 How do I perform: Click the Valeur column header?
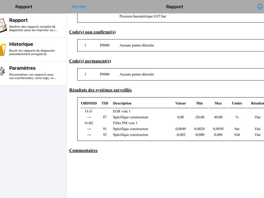pyautogui.click(x=181, y=103)
